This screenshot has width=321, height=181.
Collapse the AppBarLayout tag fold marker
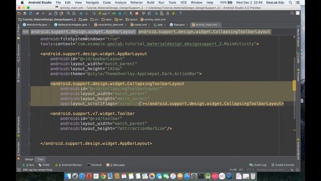click(x=29, y=54)
